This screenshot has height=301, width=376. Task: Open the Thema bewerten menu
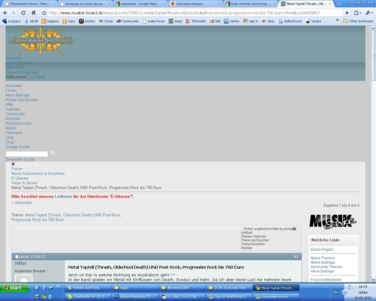[x=253, y=244]
